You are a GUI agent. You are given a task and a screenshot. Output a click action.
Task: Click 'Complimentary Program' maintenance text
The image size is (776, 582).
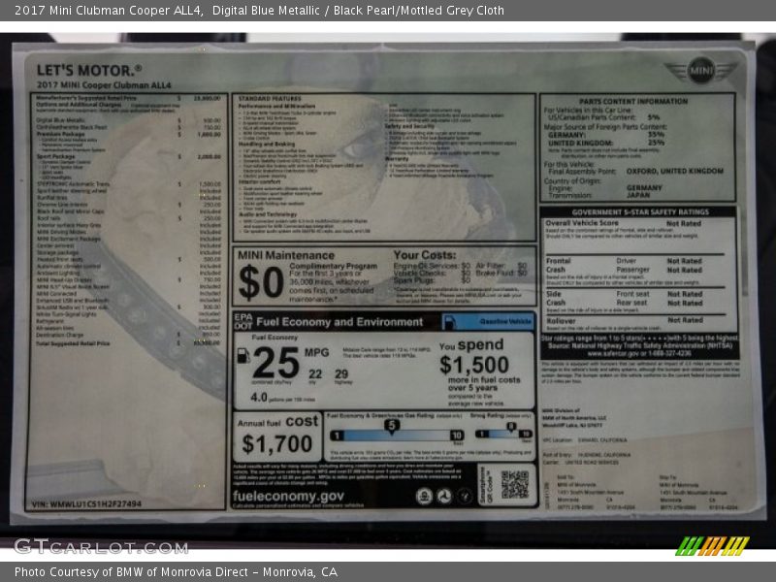[x=333, y=266]
